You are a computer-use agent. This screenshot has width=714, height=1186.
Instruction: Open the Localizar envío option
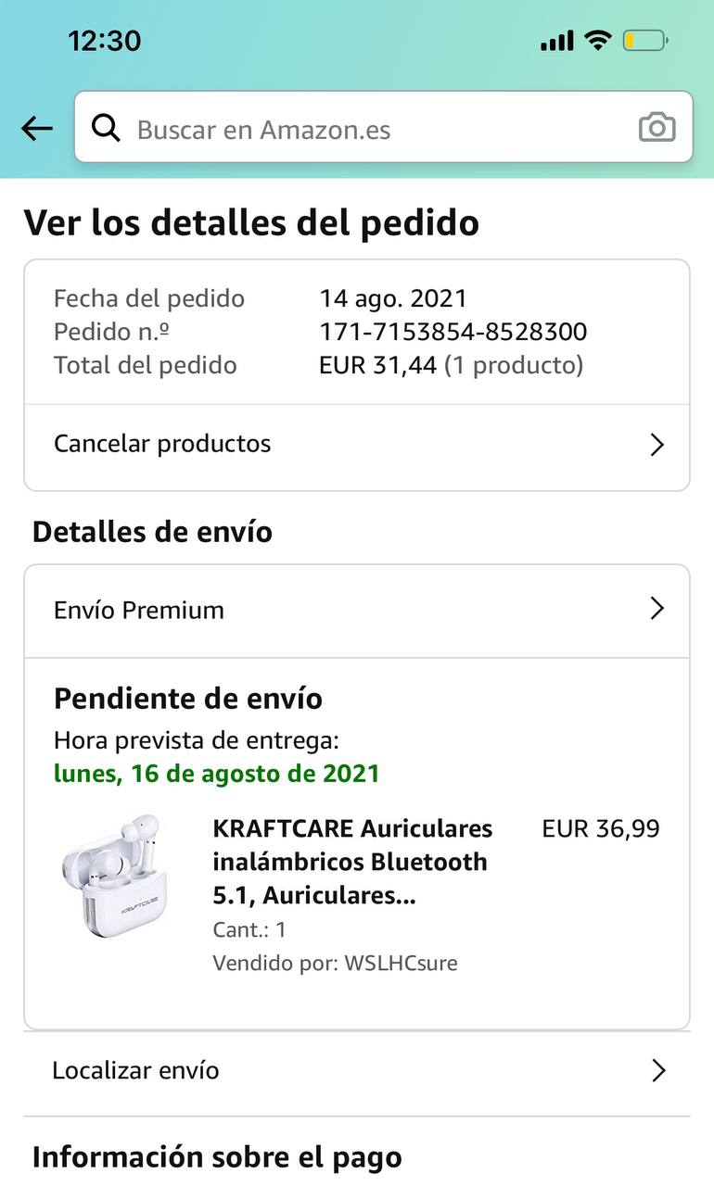pos(357,1073)
